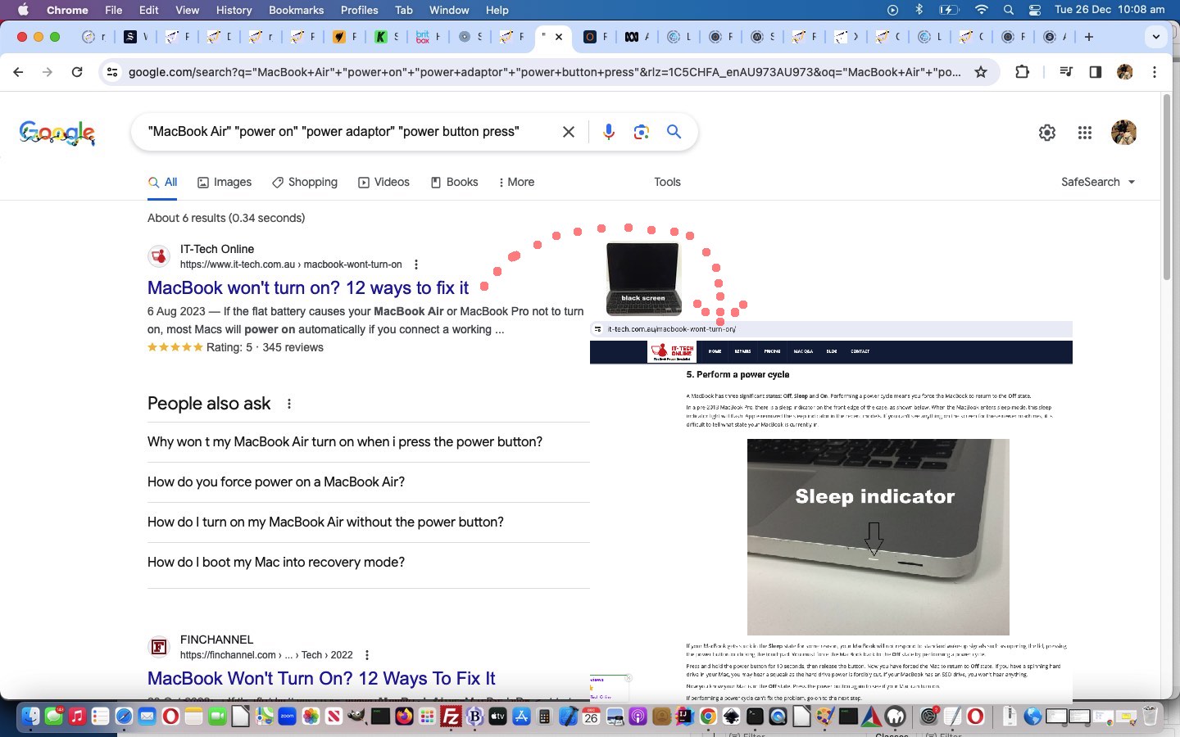The height and width of the screenshot is (737, 1180).
Task: Open the Google account profile picture
Action: [x=1123, y=133]
